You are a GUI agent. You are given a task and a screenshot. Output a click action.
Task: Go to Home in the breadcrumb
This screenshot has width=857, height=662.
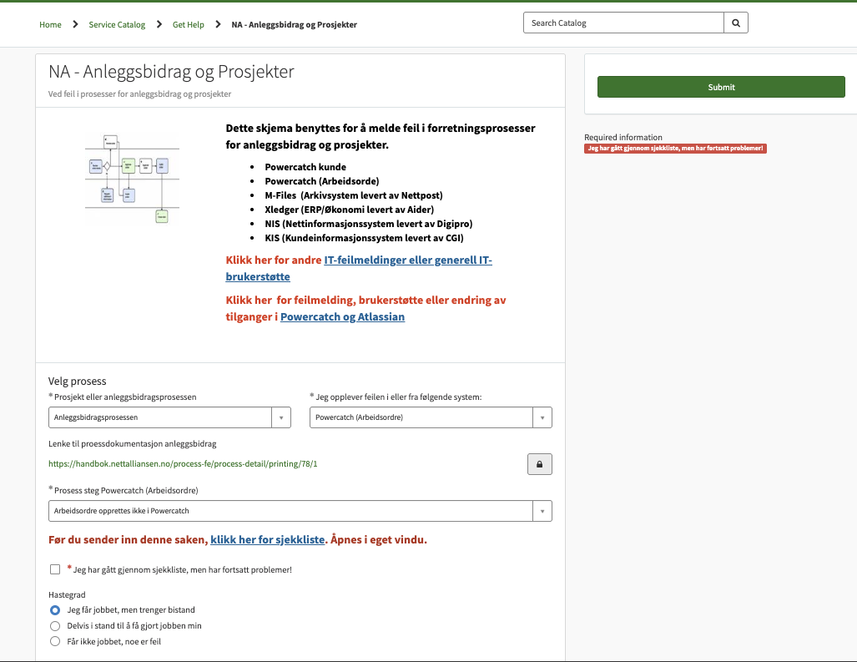[x=50, y=25]
